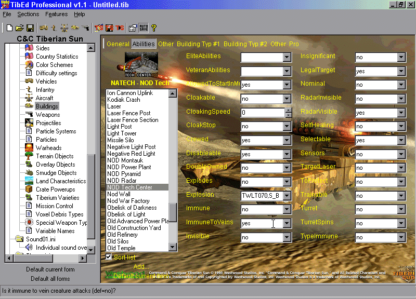Click Default current form below the tree

point(50,269)
